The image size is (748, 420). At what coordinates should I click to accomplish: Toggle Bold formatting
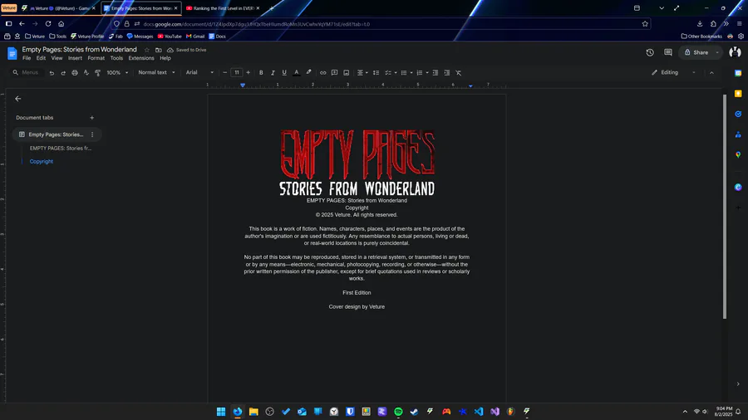[x=261, y=73]
